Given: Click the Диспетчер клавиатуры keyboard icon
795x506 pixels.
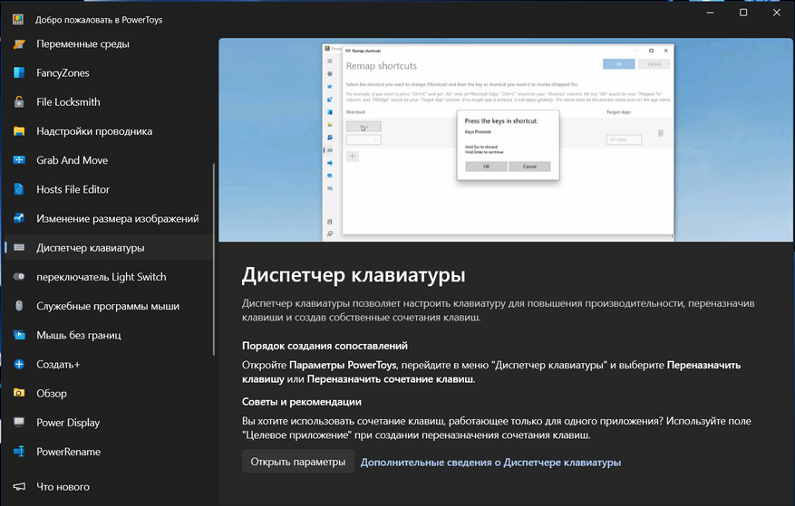Looking at the screenshot, I should [x=19, y=248].
